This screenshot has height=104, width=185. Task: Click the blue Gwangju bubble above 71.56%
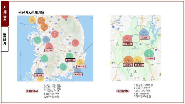pyautogui.click(x=39, y=71)
